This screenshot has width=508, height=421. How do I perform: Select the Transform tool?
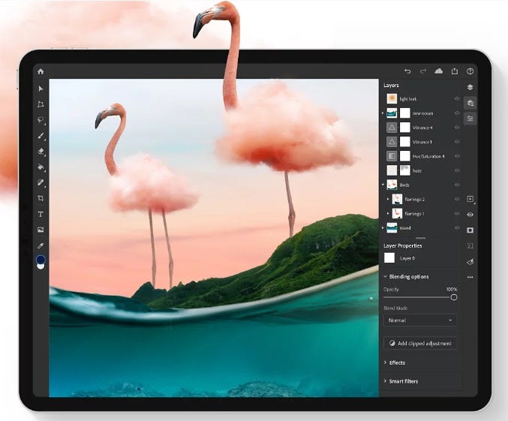click(x=41, y=104)
